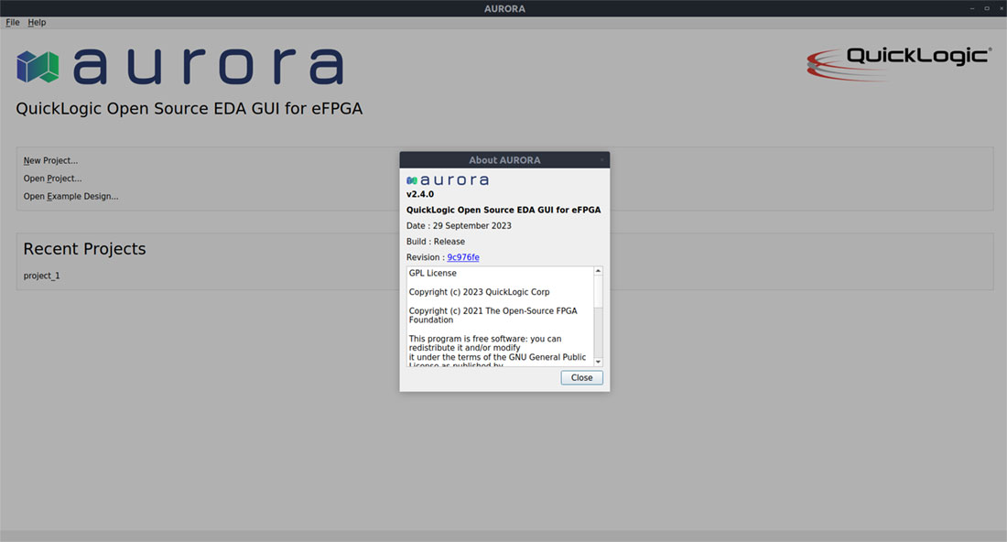Click 'Date : 29 September 2023' text
This screenshot has height=542, width=1007.
tap(459, 226)
